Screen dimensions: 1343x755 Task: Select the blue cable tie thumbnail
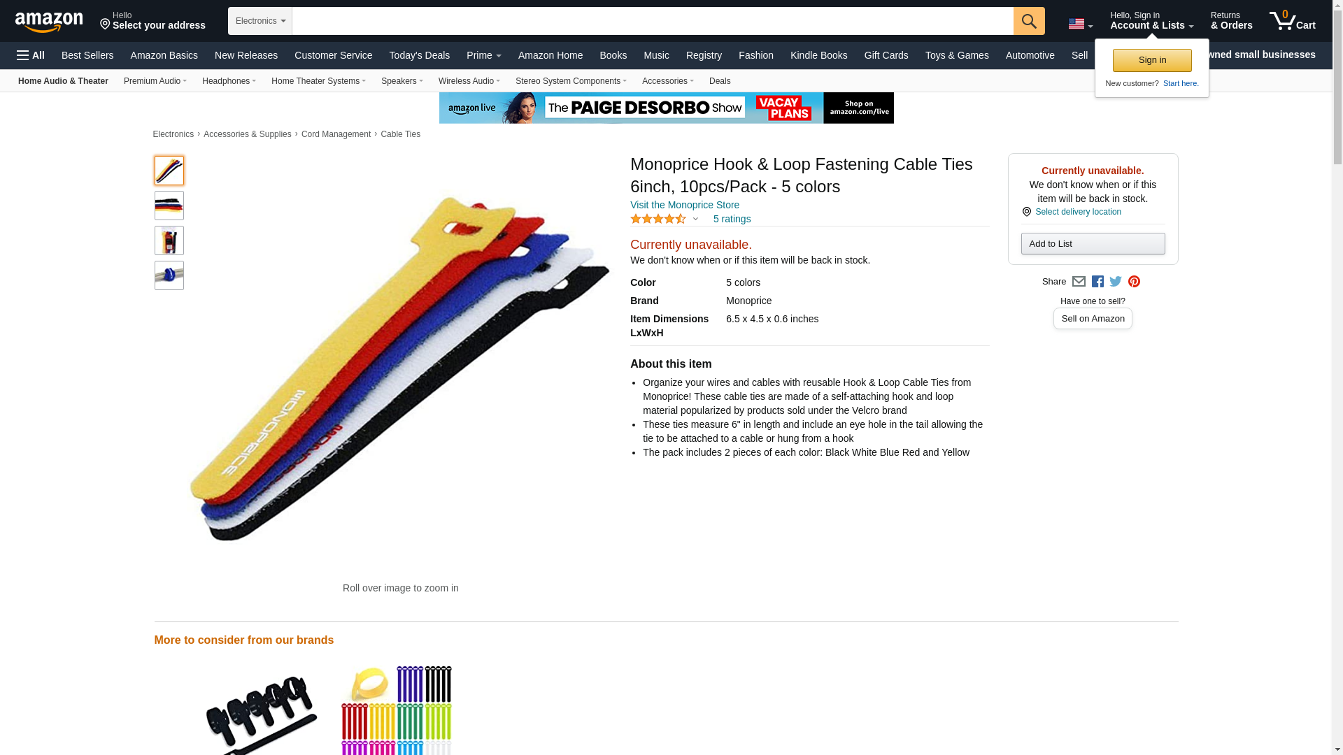pyautogui.click(x=169, y=275)
